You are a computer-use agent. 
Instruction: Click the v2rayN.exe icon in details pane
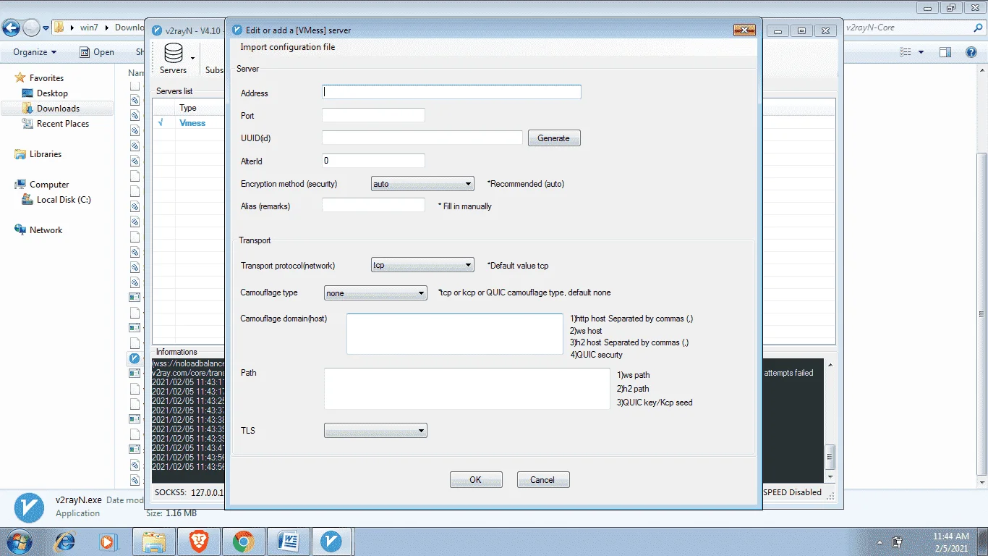[x=29, y=507]
